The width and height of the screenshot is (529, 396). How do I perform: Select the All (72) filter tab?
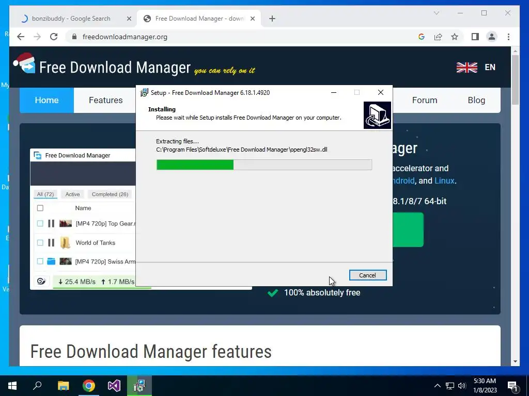point(45,194)
